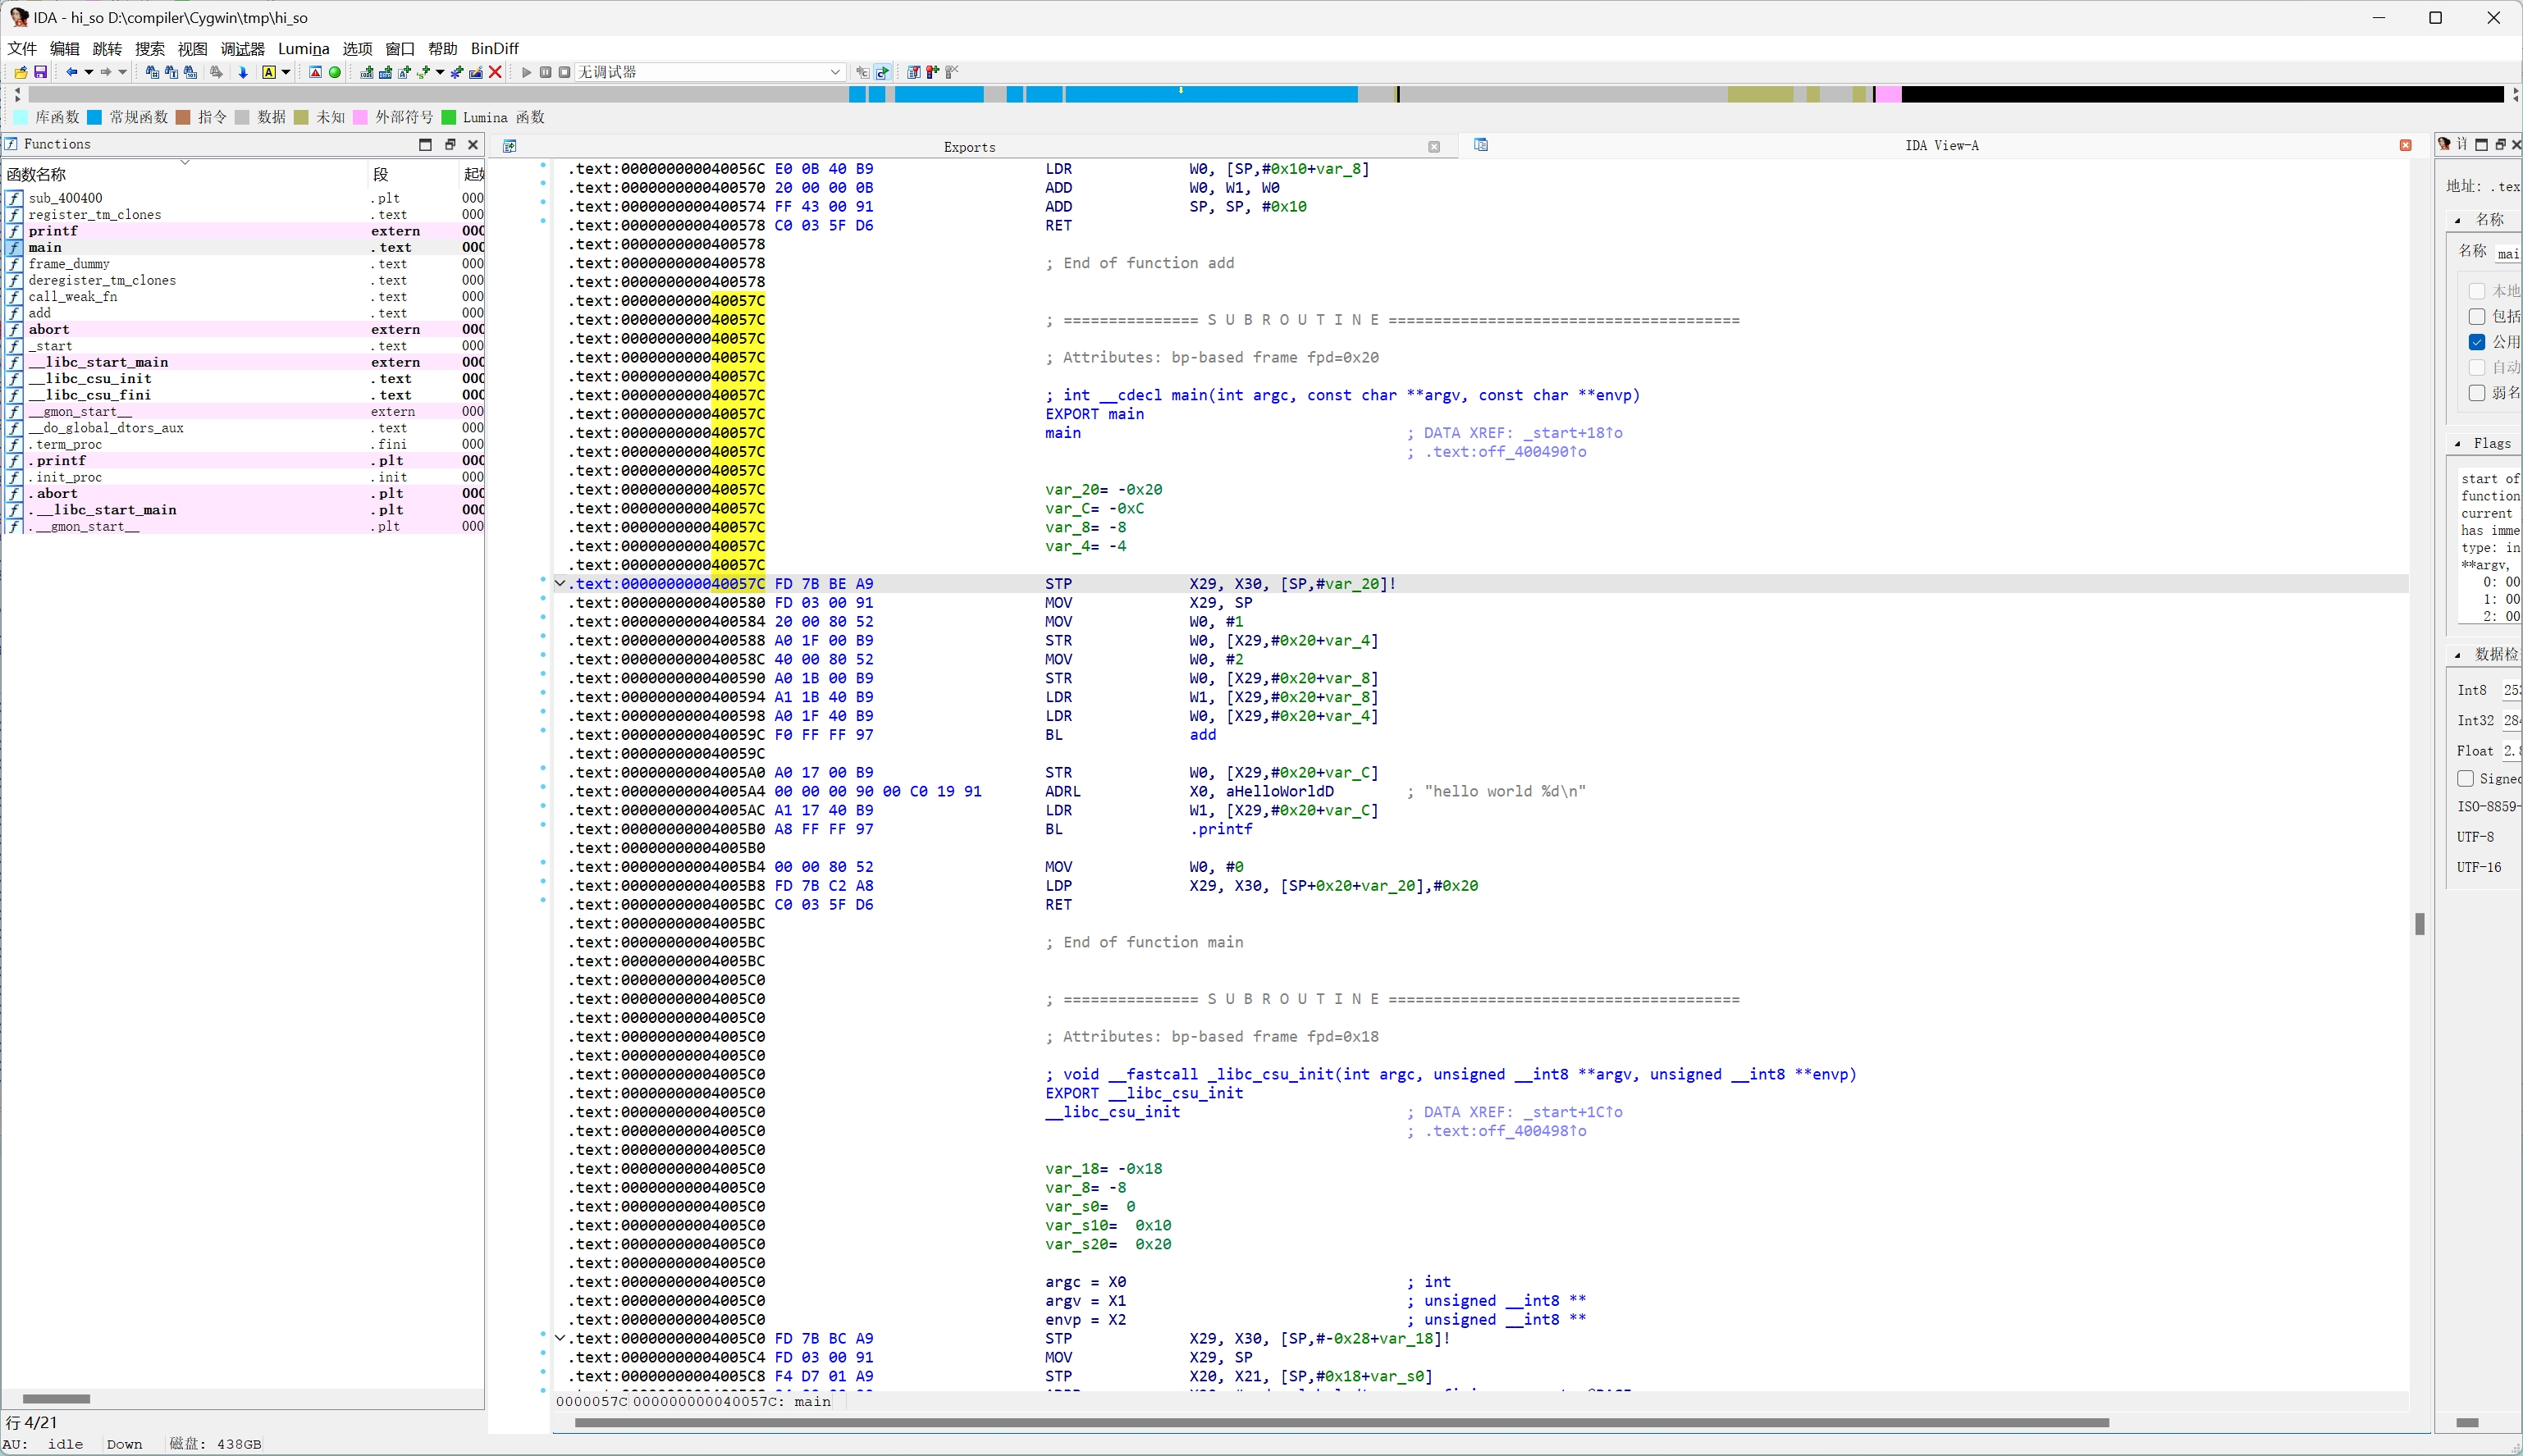Viewport: 2523px width, 1456px height.
Task: Switch to the IDA View-A tab
Action: 1941,146
